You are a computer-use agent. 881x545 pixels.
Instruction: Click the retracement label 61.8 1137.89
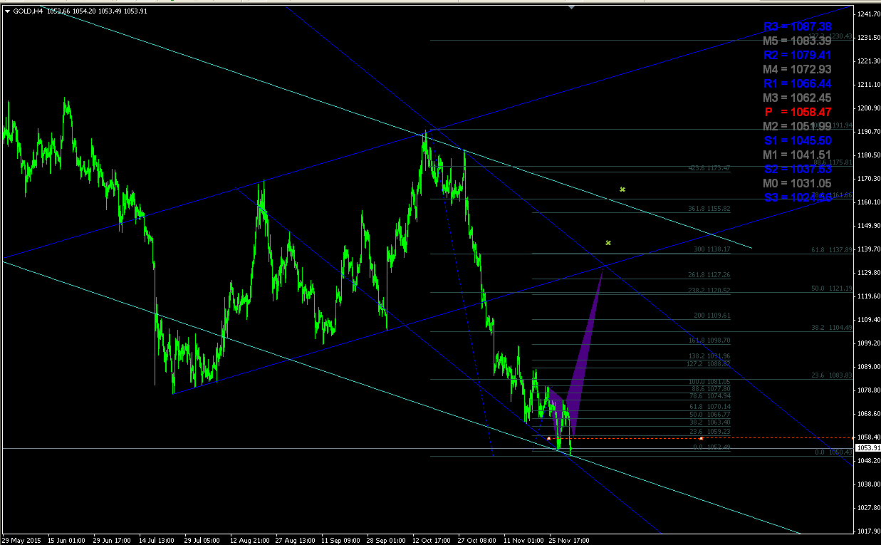tap(832, 250)
